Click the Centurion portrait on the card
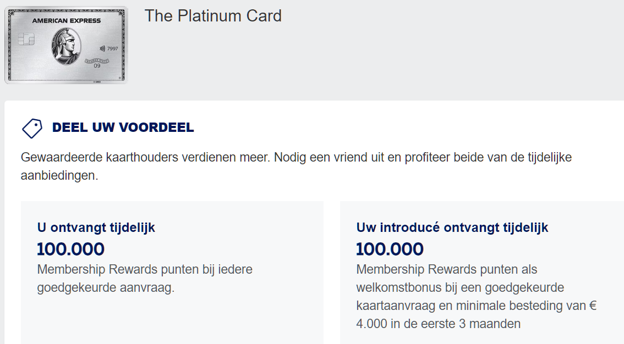This screenshot has width=624, height=344. tap(66, 46)
